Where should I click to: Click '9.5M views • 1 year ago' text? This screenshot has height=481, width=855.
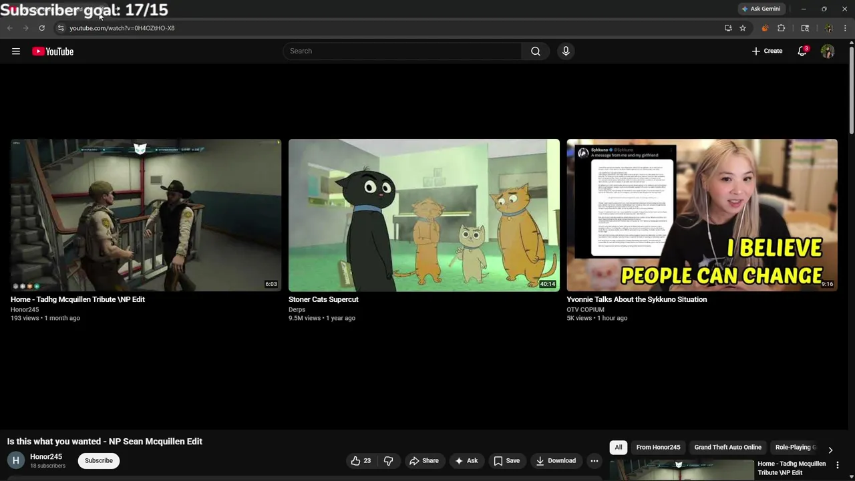pyautogui.click(x=322, y=318)
